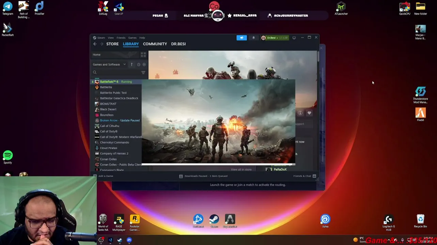Open FiveM desktop shortcut
The image size is (437, 245).
[x=420, y=115]
